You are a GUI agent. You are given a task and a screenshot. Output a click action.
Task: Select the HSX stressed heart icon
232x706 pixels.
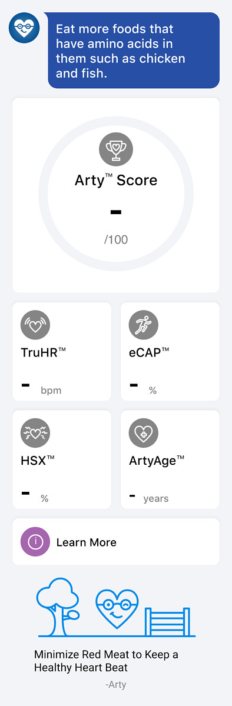click(x=35, y=433)
